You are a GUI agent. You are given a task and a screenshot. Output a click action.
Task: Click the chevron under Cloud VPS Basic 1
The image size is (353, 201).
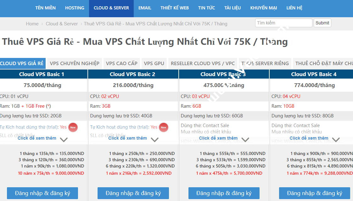[x=64, y=140]
